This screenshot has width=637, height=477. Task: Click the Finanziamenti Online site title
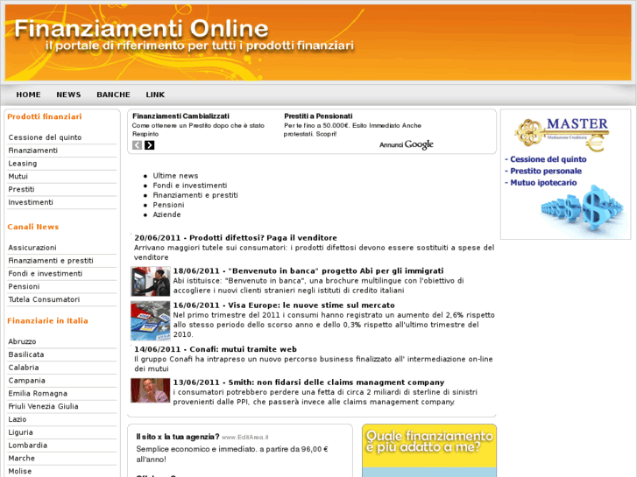coord(141,29)
